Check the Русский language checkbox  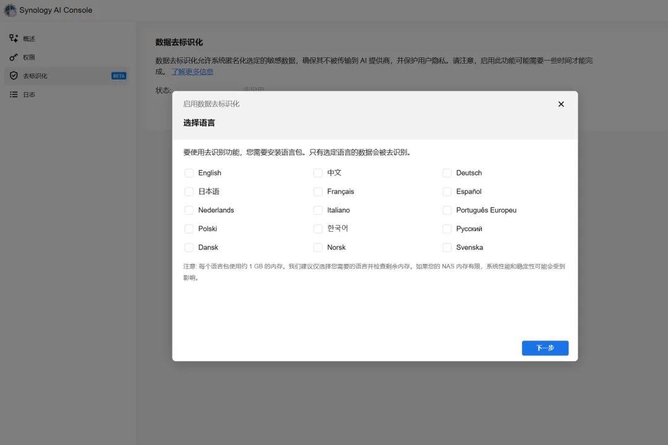(x=447, y=229)
